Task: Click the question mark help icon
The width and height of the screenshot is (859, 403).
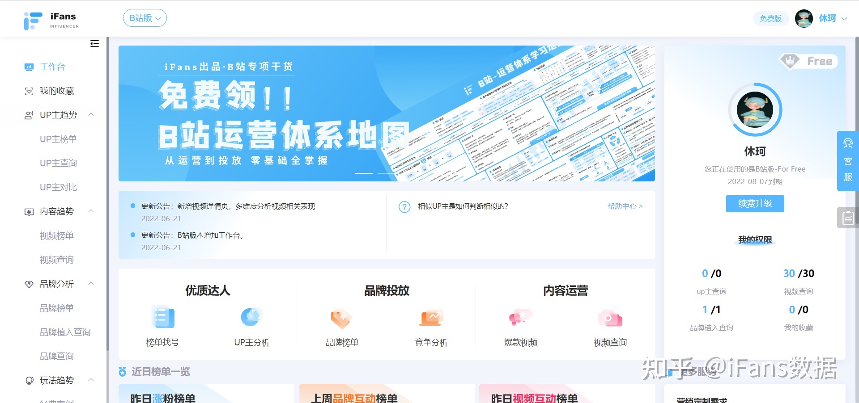Action: [x=404, y=207]
